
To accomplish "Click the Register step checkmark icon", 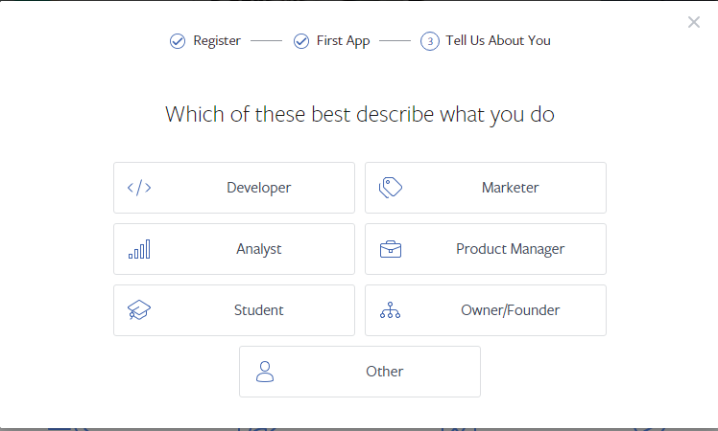I will point(178,41).
